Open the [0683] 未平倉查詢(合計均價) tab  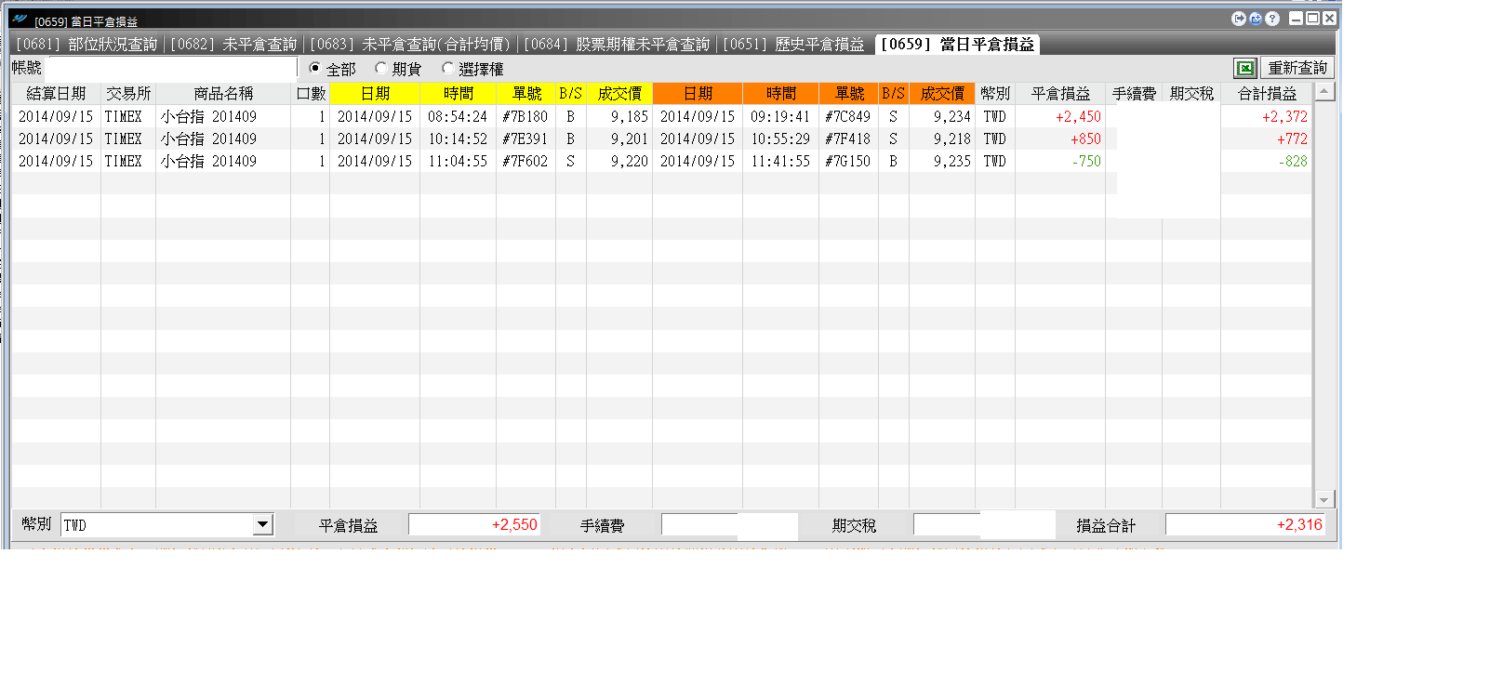coord(410,45)
